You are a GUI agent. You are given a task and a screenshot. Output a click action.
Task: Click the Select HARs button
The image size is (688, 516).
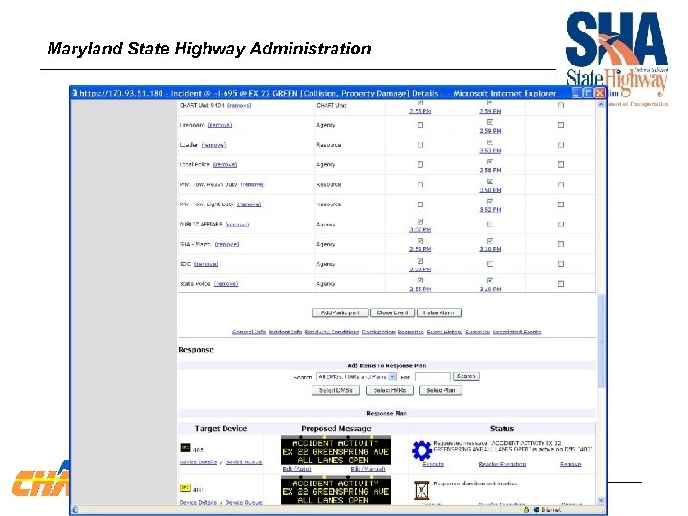point(390,390)
